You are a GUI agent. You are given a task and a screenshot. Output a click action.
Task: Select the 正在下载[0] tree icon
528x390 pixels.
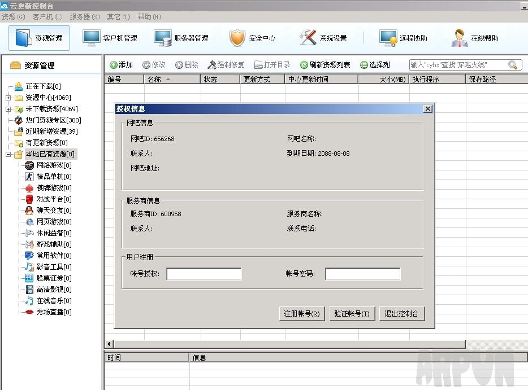[x=19, y=86]
